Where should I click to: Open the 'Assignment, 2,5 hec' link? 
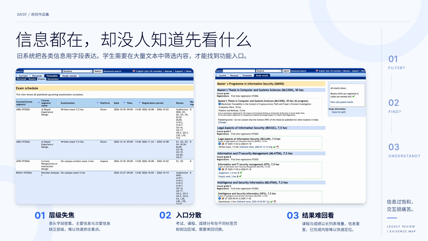pyautogui.click(x=228, y=173)
